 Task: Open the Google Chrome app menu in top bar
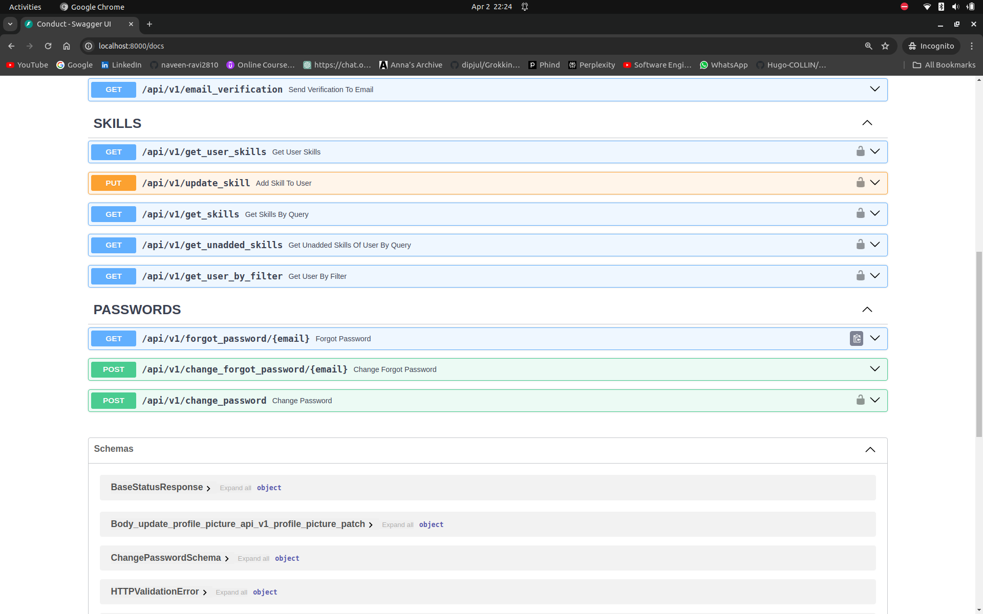92,7
